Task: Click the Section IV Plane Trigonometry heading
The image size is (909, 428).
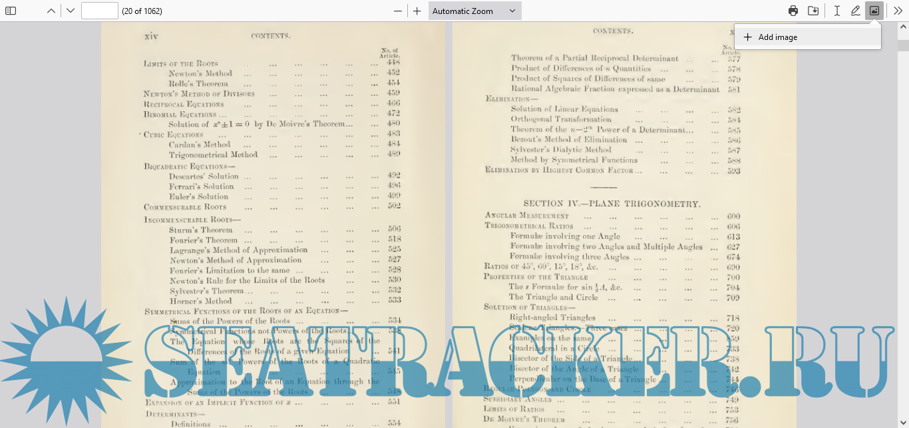Action: click(612, 204)
